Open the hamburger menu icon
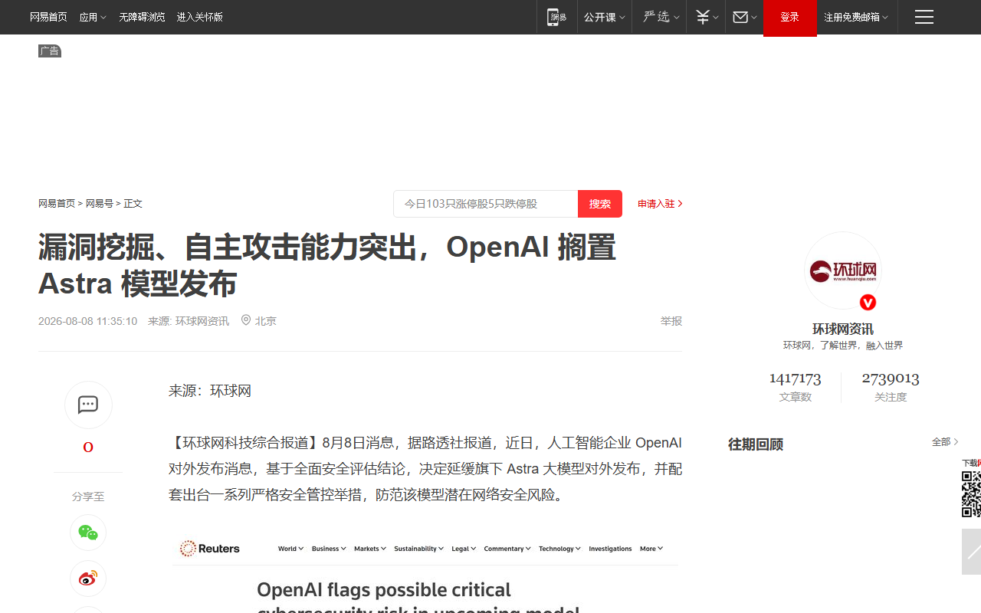981x613 pixels. 924,17
